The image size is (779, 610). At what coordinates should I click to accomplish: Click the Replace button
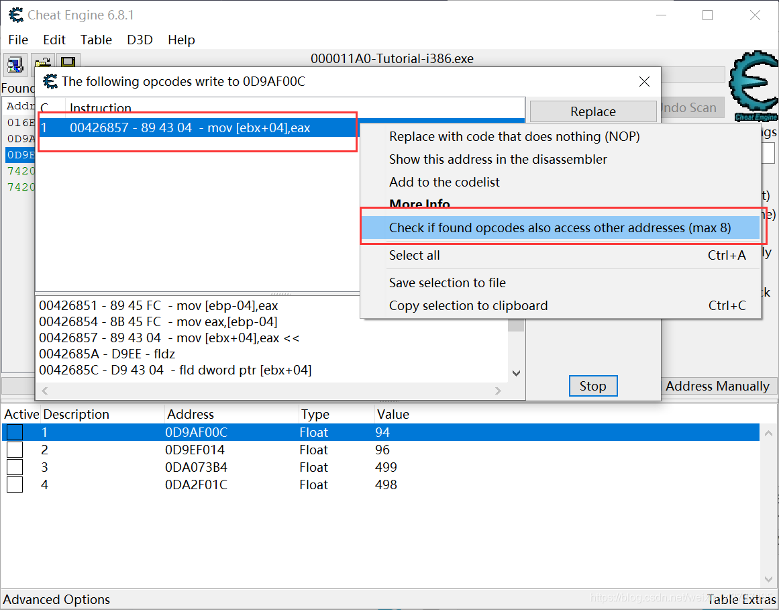(593, 112)
